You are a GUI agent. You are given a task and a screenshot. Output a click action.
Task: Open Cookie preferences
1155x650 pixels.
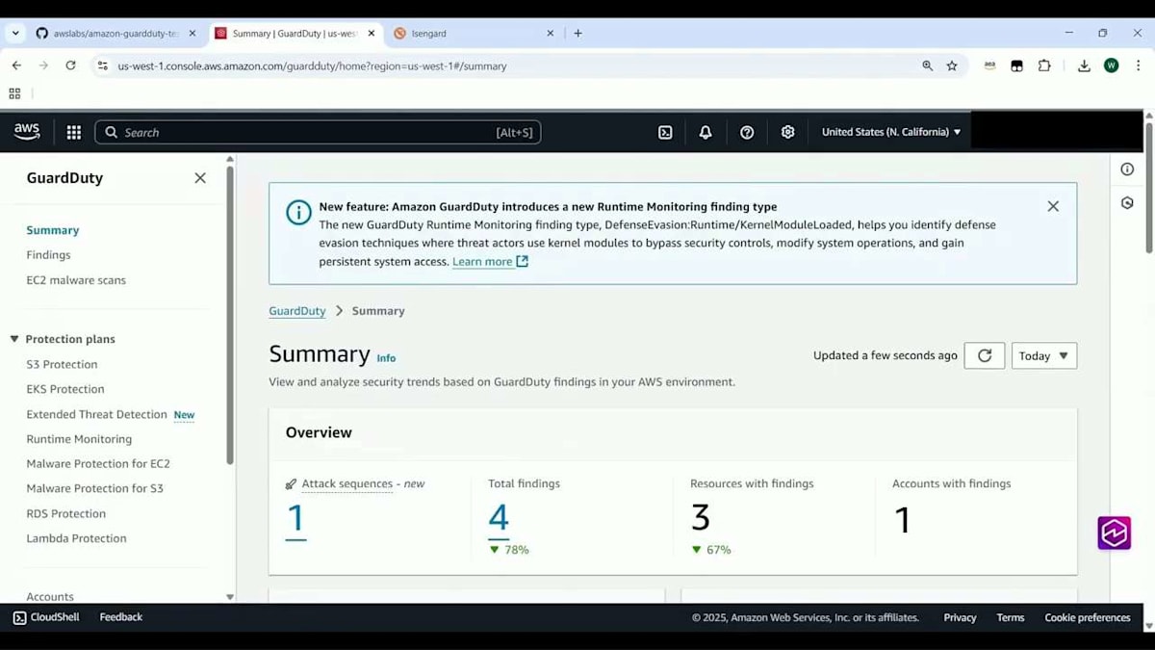(1088, 618)
